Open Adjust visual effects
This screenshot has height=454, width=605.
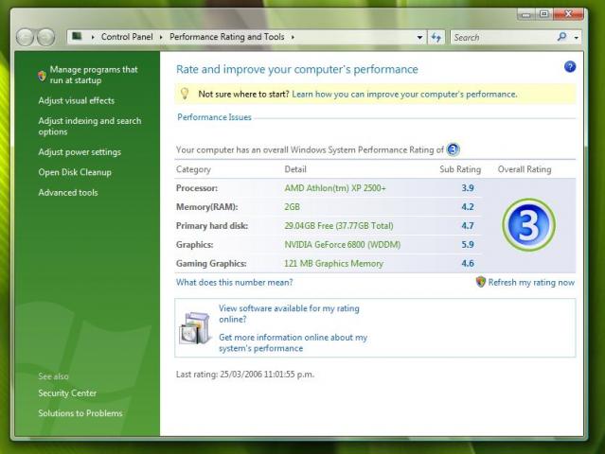click(x=77, y=100)
